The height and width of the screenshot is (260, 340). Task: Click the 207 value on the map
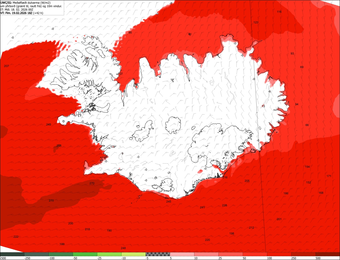click(x=6, y=66)
